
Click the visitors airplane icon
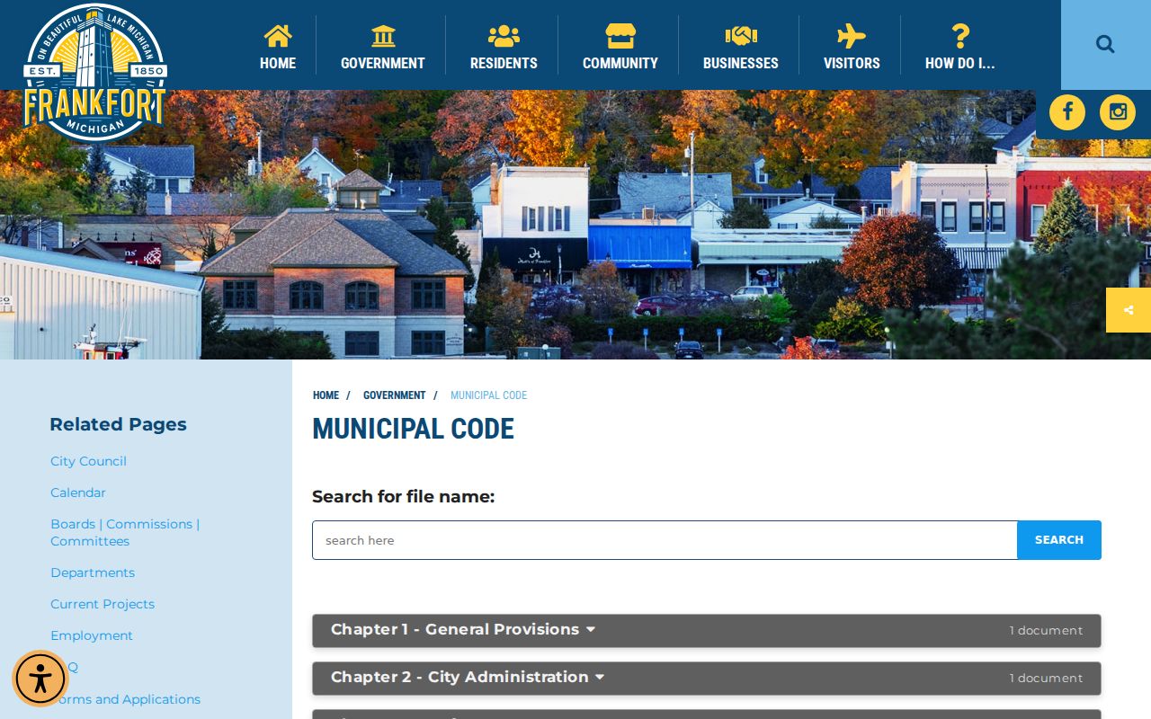[x=852, y=36]
